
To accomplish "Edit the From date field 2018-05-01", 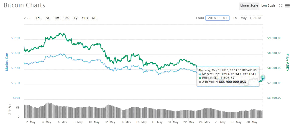I will click(218, 18).
